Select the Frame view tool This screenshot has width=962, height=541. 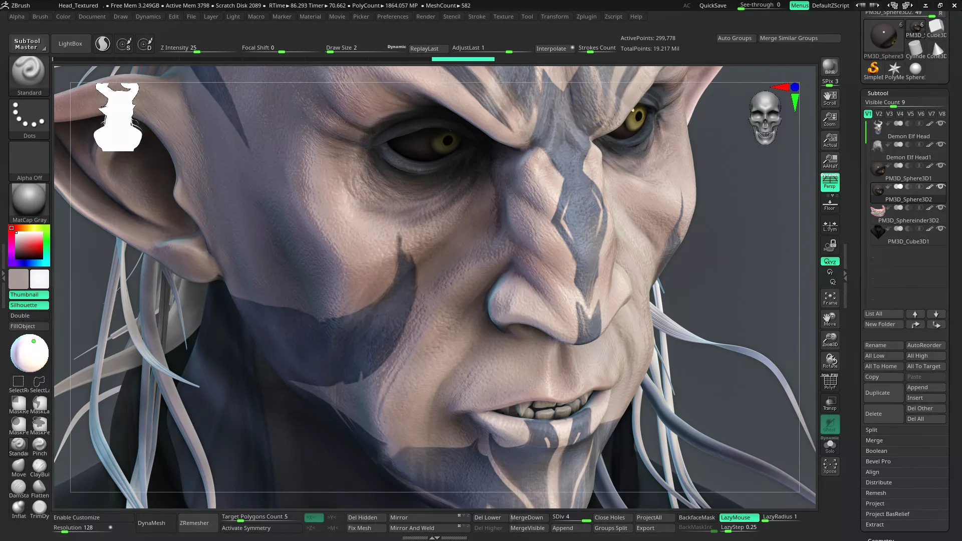point(830,298)
